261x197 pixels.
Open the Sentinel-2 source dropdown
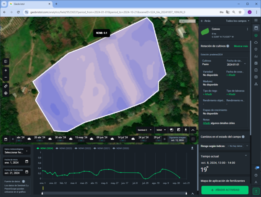[144, 130]
